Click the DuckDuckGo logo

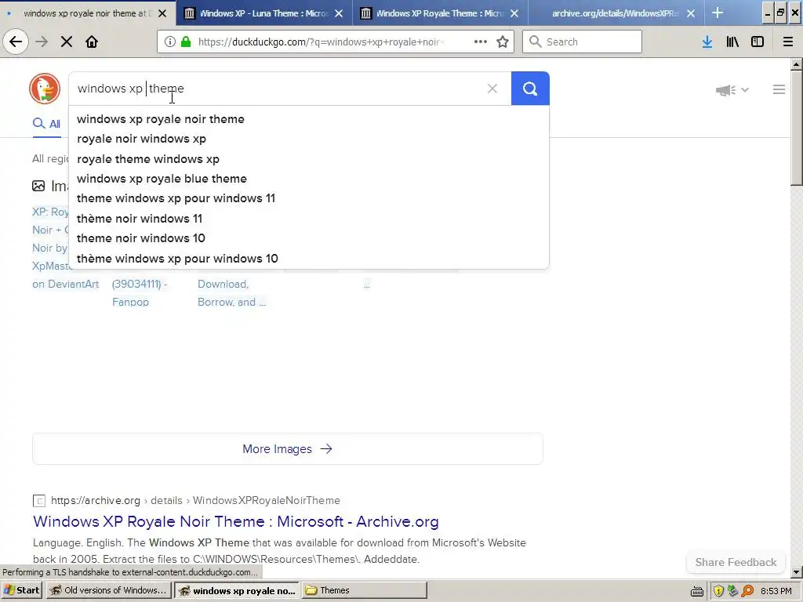(x=45, y=89)
